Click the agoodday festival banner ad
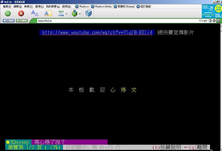The image size is (222, 151). pyautogui.click(x=212, y=11)
